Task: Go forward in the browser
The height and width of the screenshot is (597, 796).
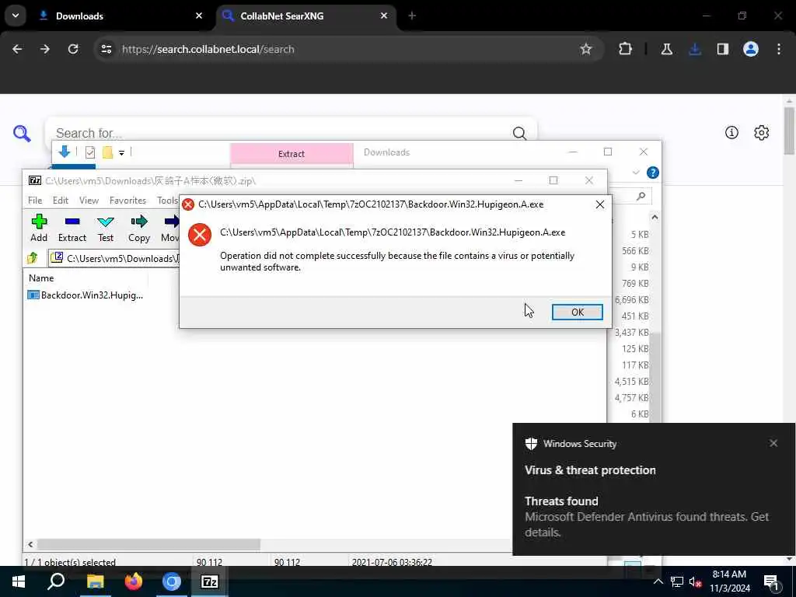Action: tap(45, 49)
